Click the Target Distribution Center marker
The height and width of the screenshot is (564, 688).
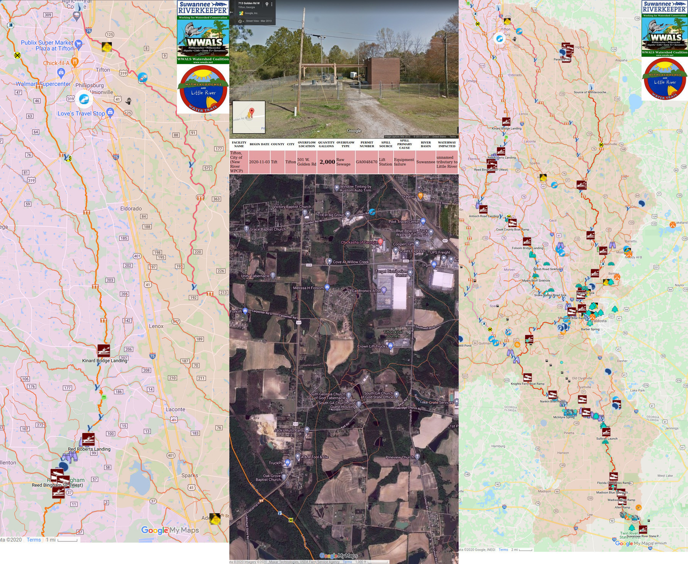coord(410,273)
